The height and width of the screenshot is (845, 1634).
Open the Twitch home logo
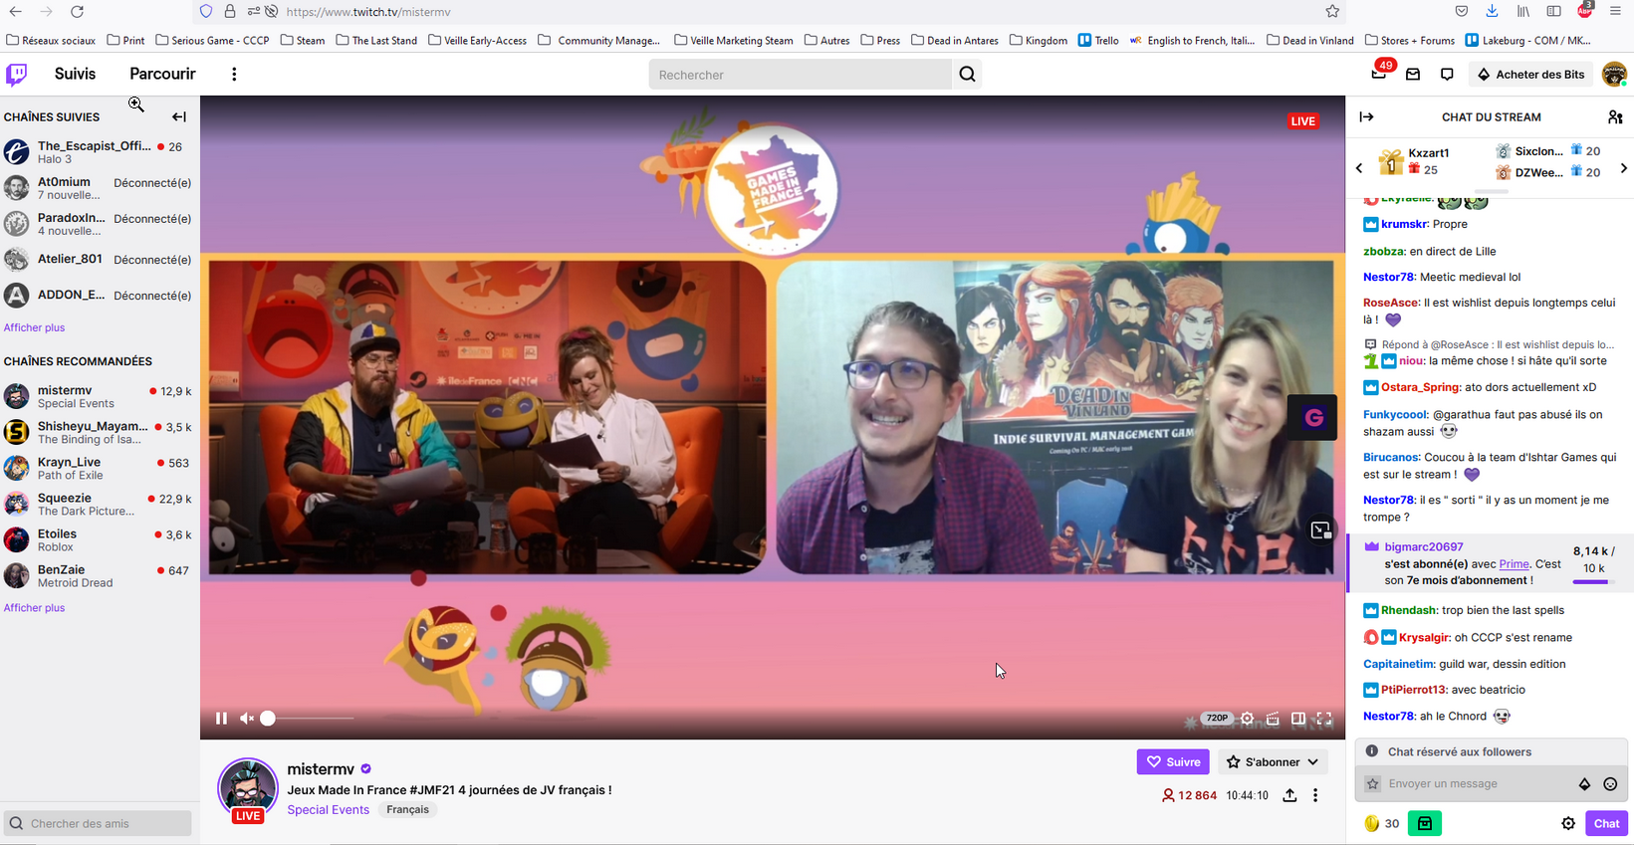[17, 75]
